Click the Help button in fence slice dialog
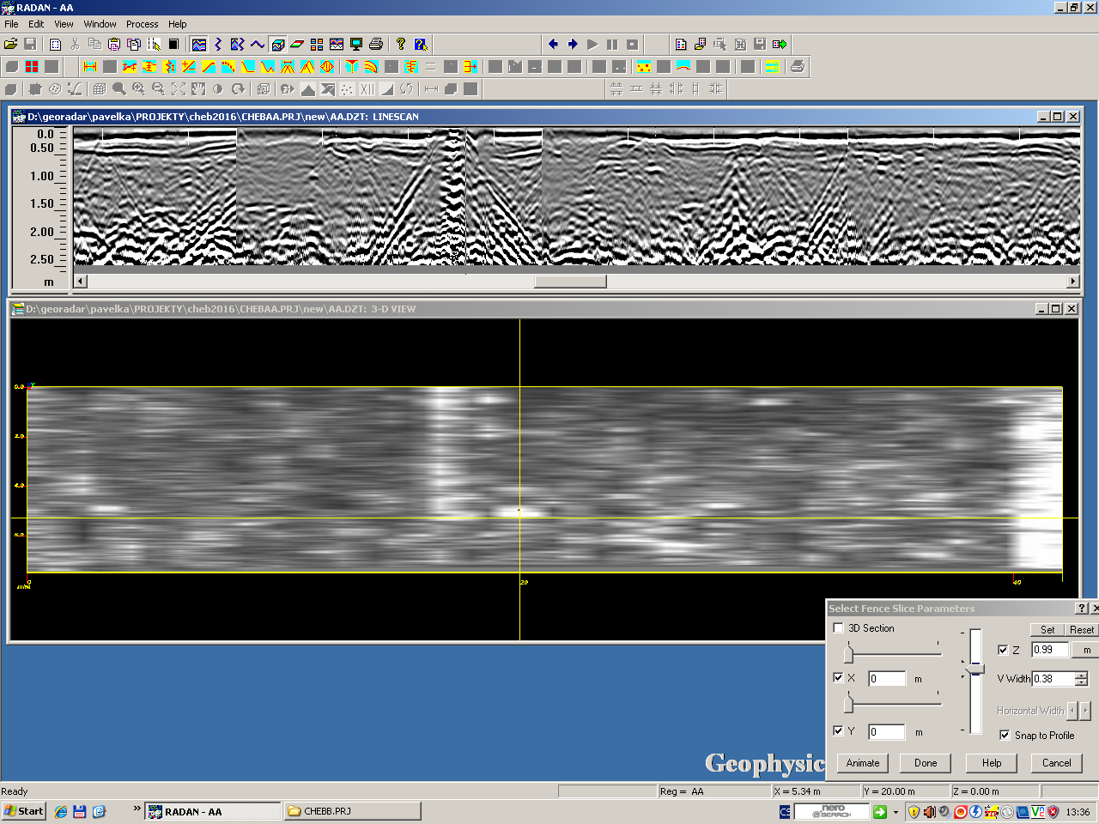 (x=992, y=763)
